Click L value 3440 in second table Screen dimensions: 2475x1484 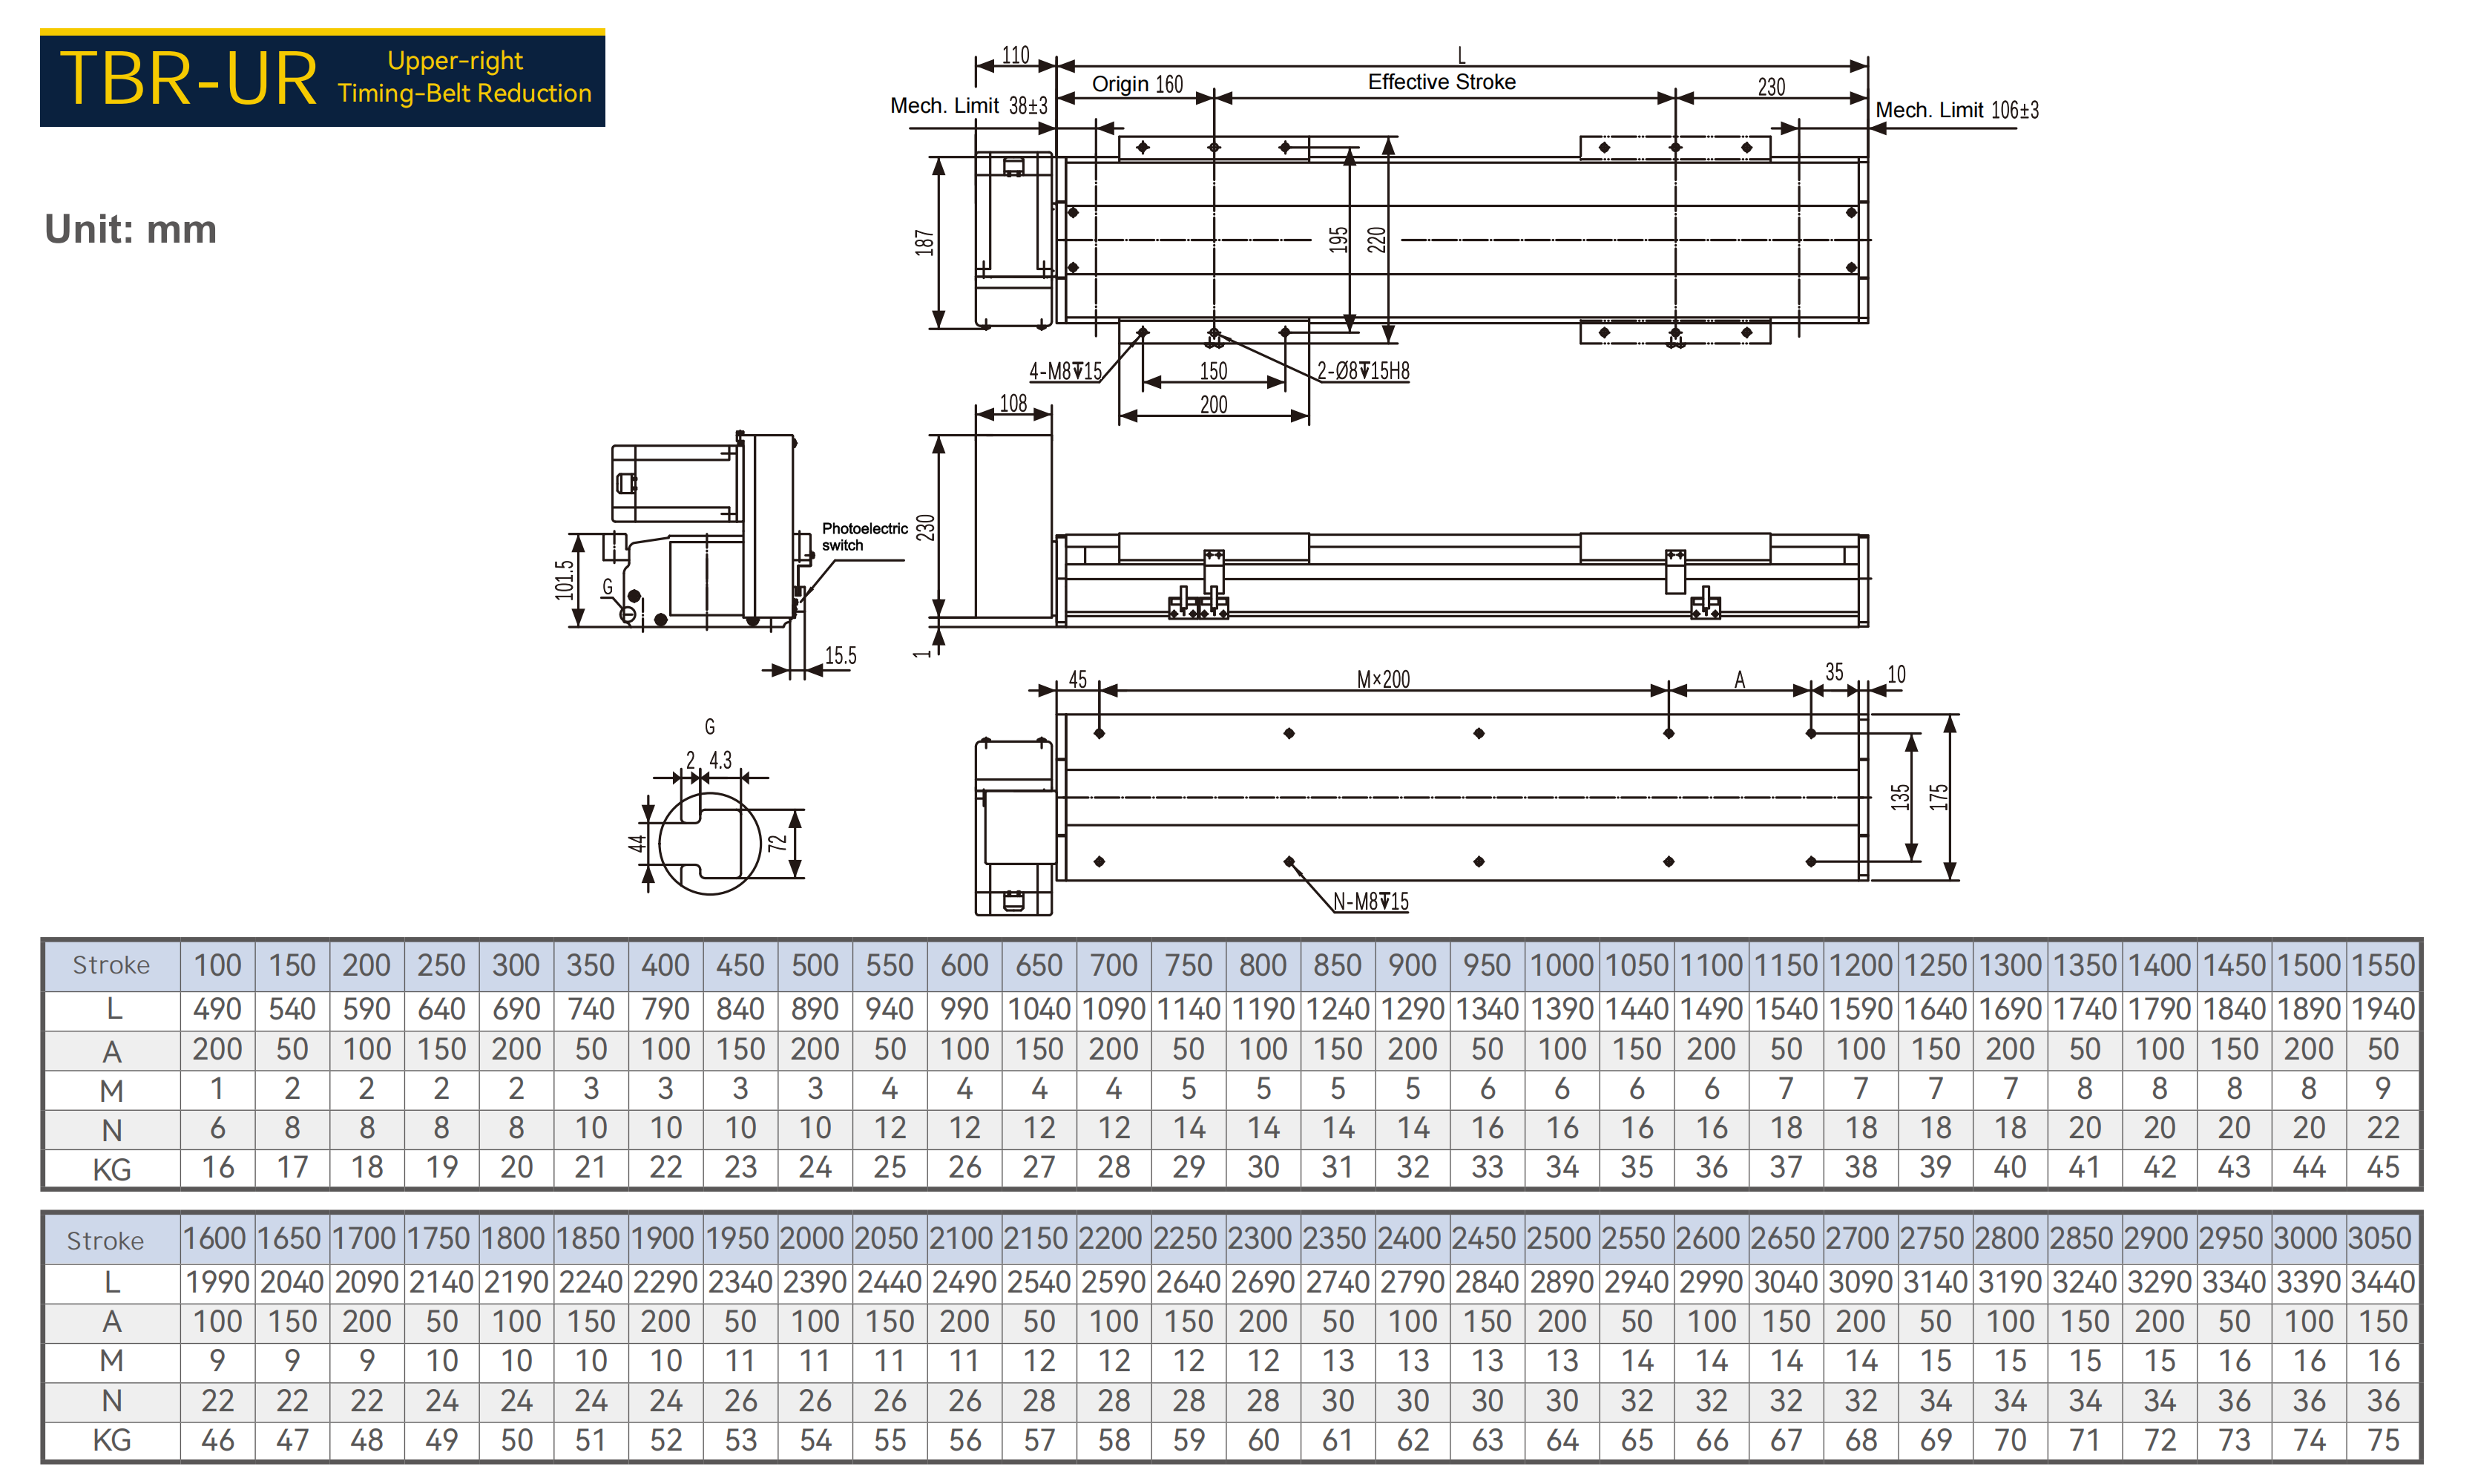coord(2383,1282)
